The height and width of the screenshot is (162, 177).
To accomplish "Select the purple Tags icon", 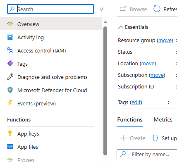I will (10, 64).
